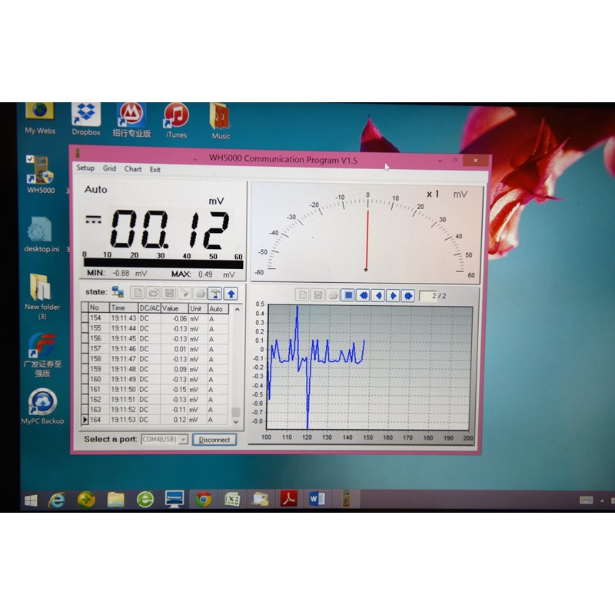Open Word from the taskbar
Viewport: 615px width, 615px height.
coord(317,499)
